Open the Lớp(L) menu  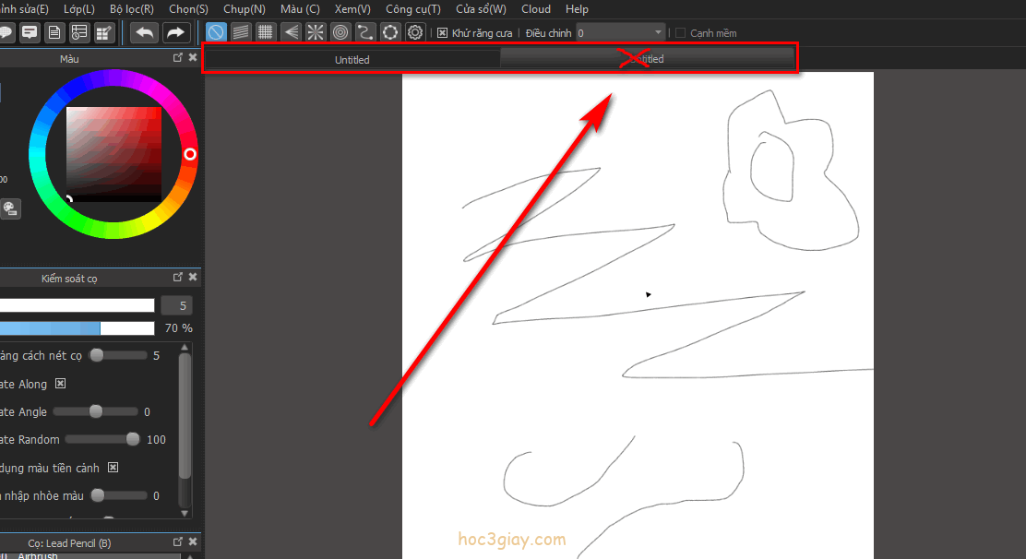pyautogui.click(x=79, y=9)
